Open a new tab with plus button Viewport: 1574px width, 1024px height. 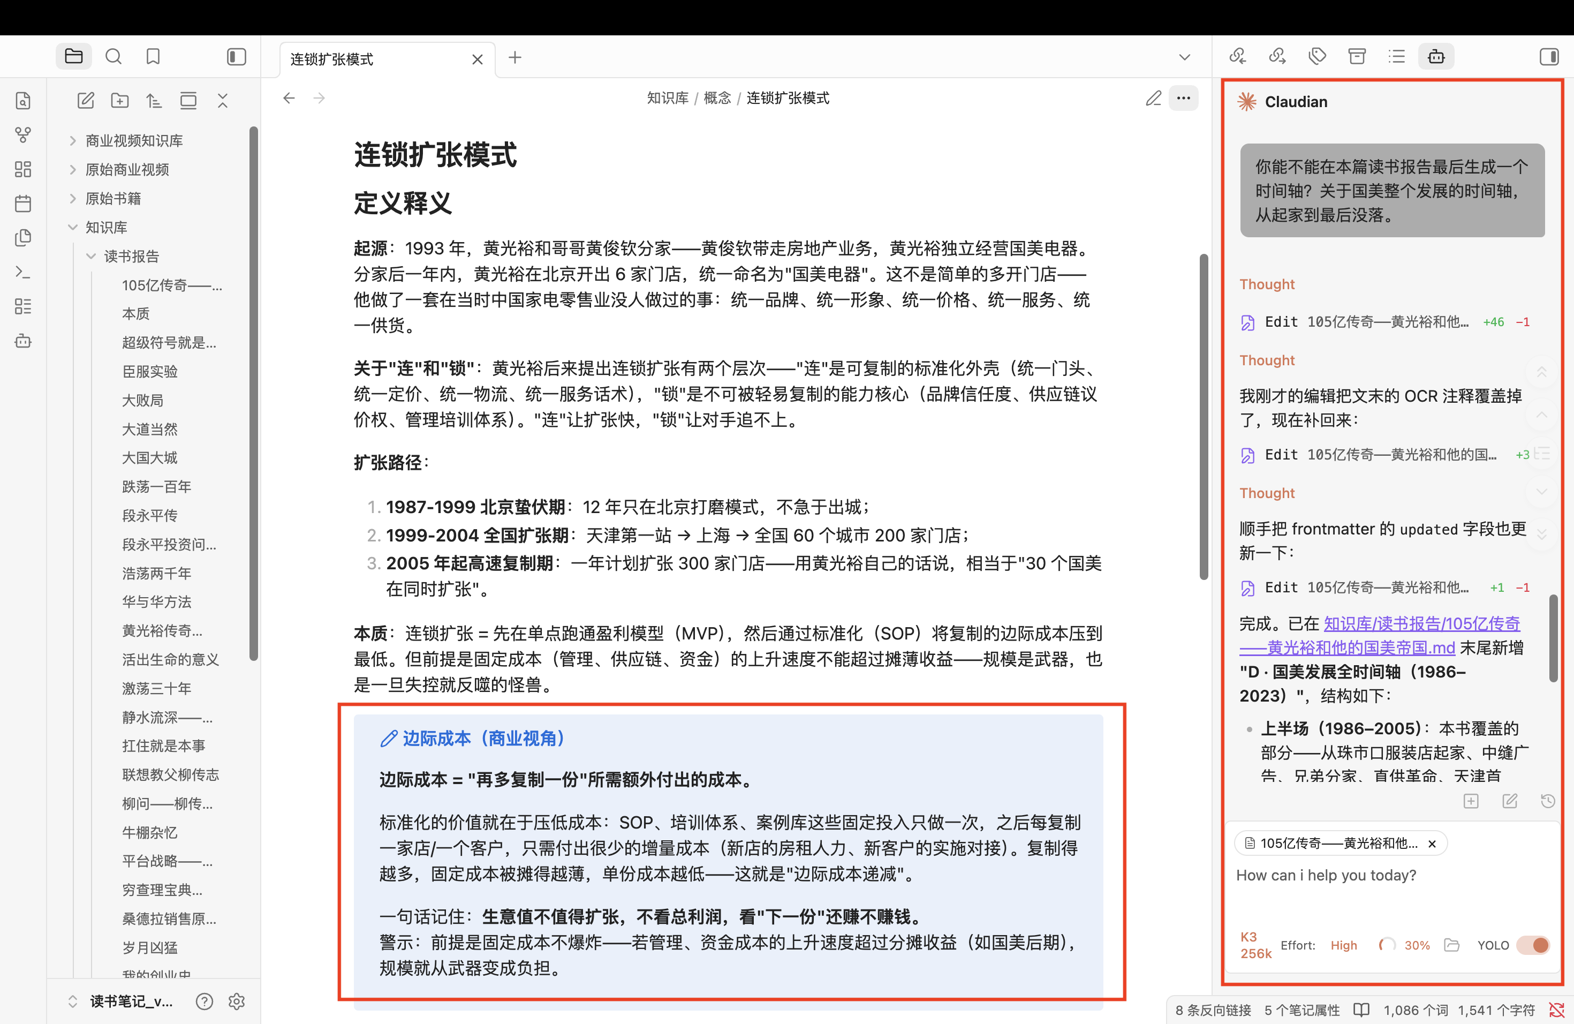point(515,57)
